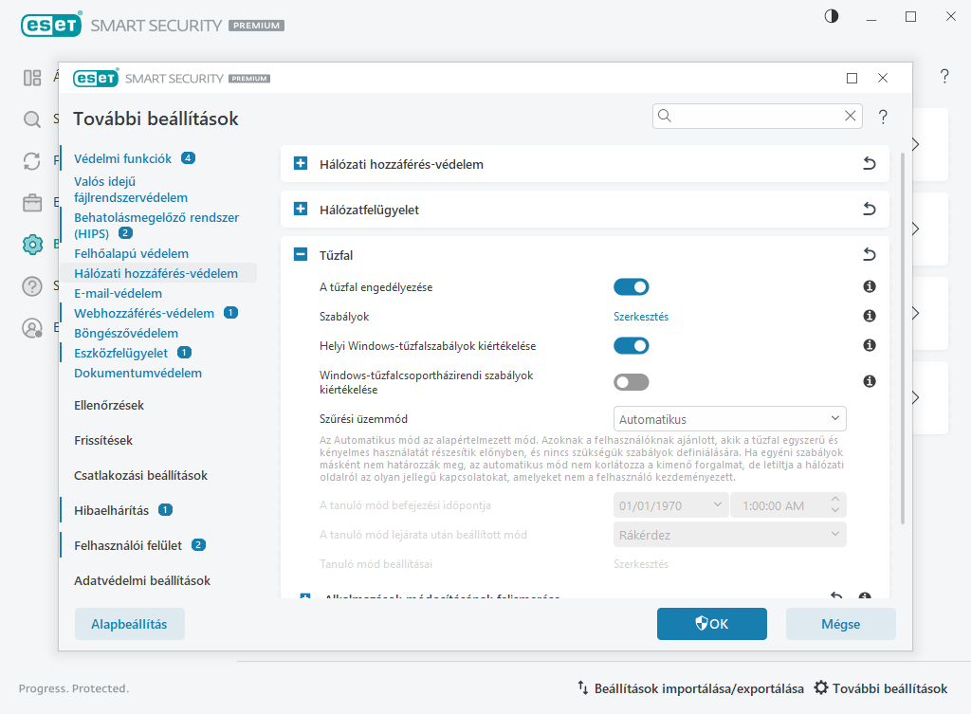Click the vertical scrollbar in settings panel

click(x=903, y=332)
